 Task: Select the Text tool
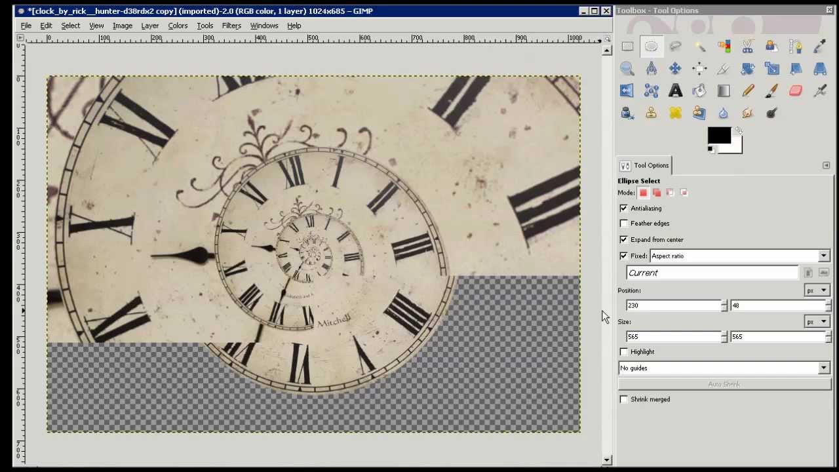click(675, 90)
